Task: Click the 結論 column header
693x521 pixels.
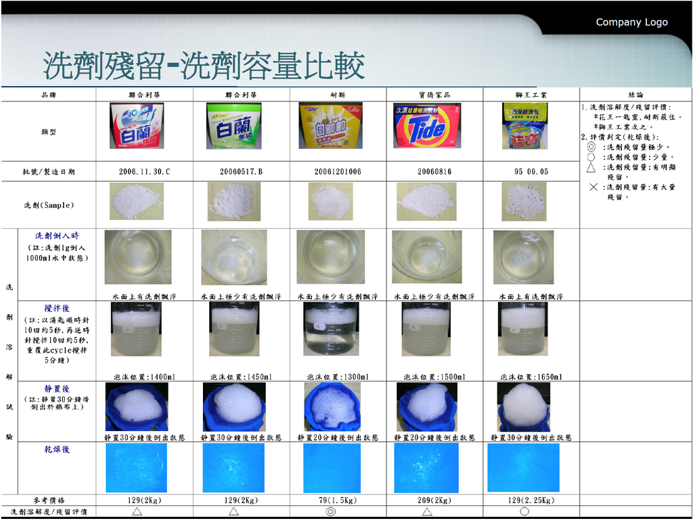Action: (x=636, y=95)
